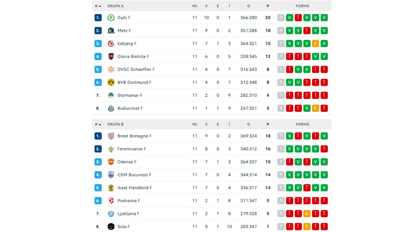Click the orange draw badge in Esbjerg row
413x232 pixels.
(315, 44)
